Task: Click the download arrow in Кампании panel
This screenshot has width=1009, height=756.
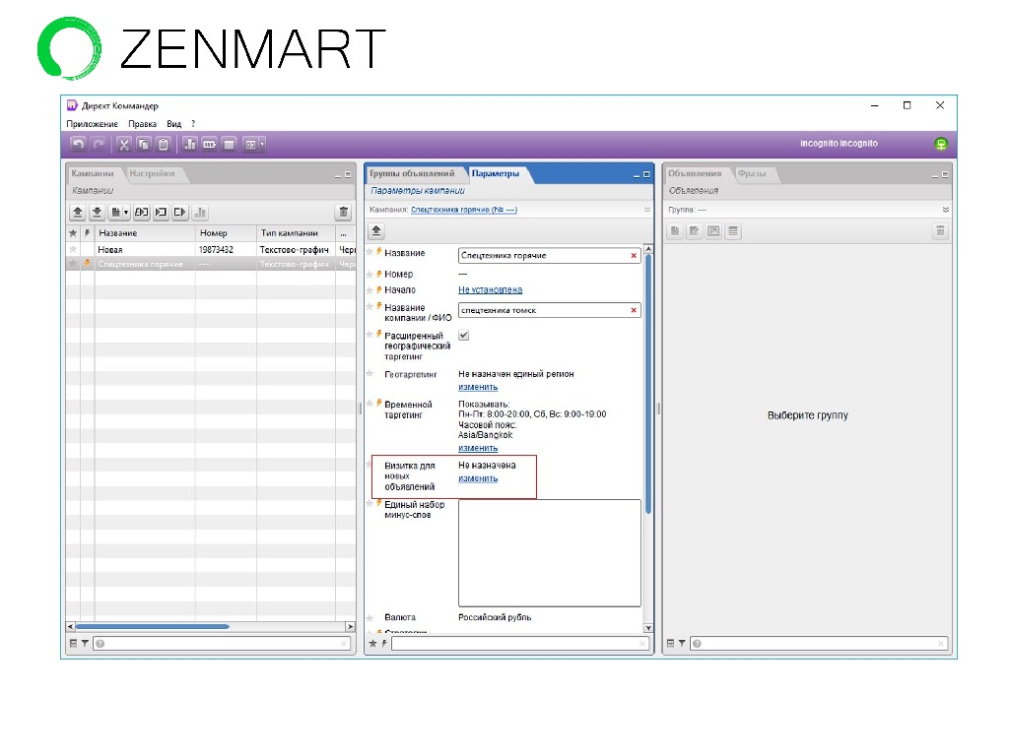Action: pyautogui.click(x=97, y=213)
